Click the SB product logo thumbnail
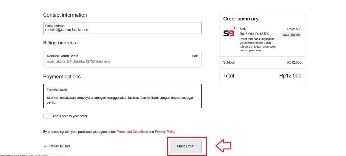This screenshot has width=346, height=156. [x=228, y=34]
